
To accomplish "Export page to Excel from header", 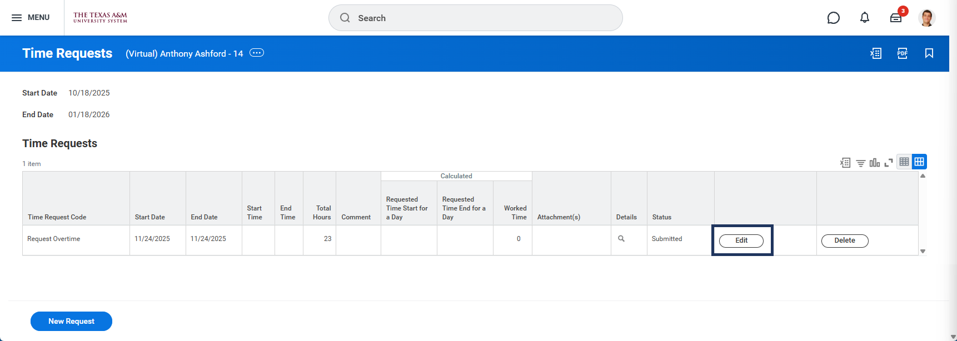I will pyautogui.click(x=876, y=53).
